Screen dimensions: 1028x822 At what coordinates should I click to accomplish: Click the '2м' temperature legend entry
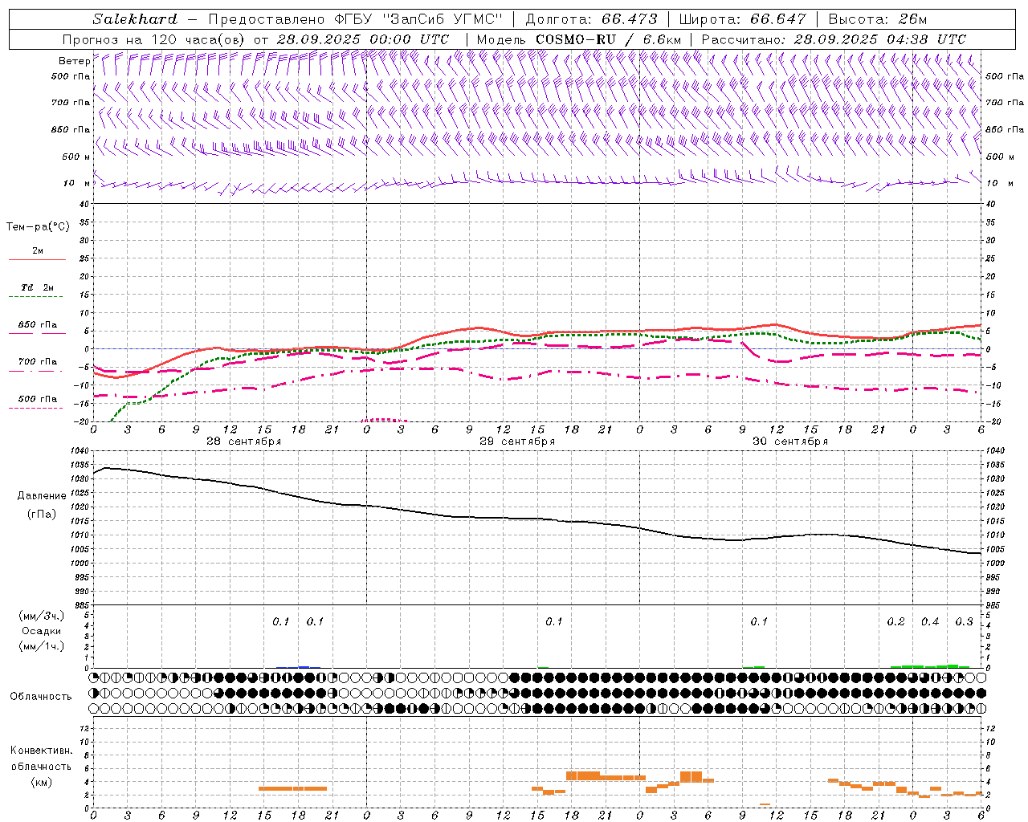(38, 251)
